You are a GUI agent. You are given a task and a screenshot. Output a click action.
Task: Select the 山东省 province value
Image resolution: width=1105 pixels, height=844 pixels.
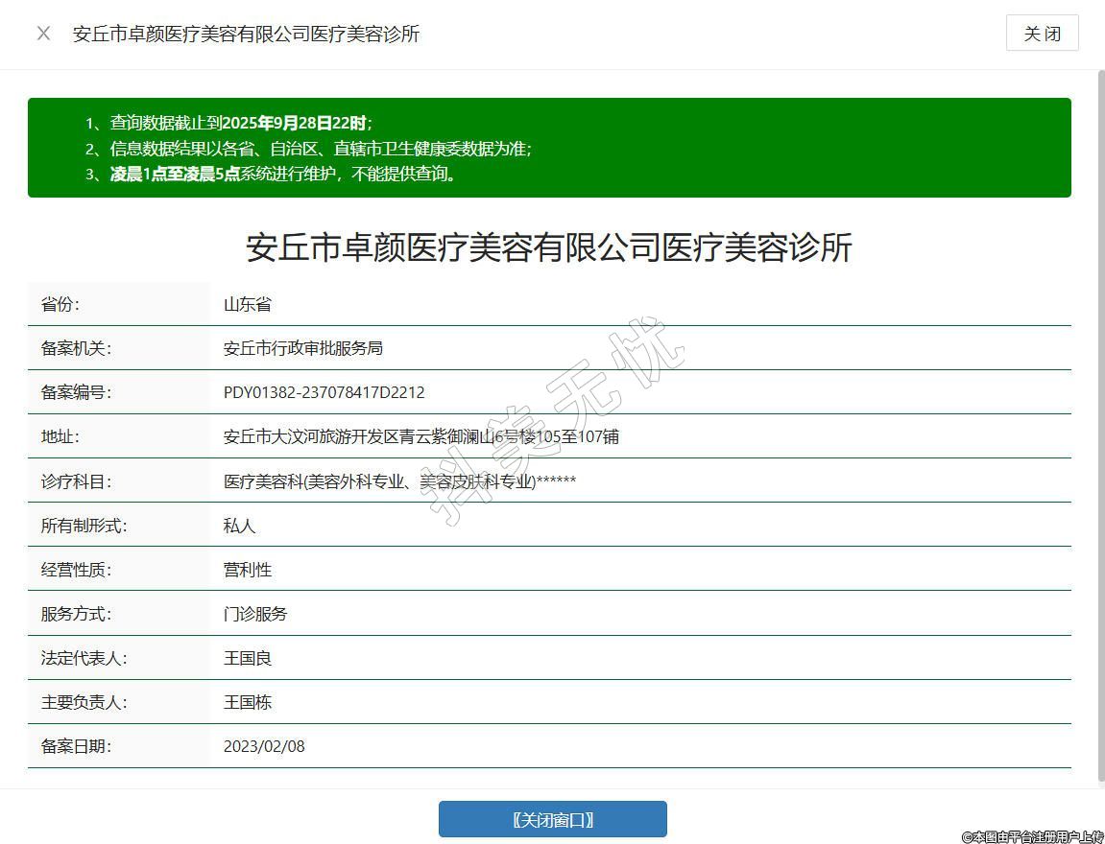pyautogui.click(x=248, y=304)
